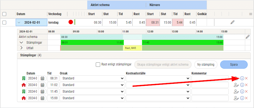Click Skapa stämplingar enligt aktivt schema
The width and height of the screenshot is (254, 108).
coord(163,65)
